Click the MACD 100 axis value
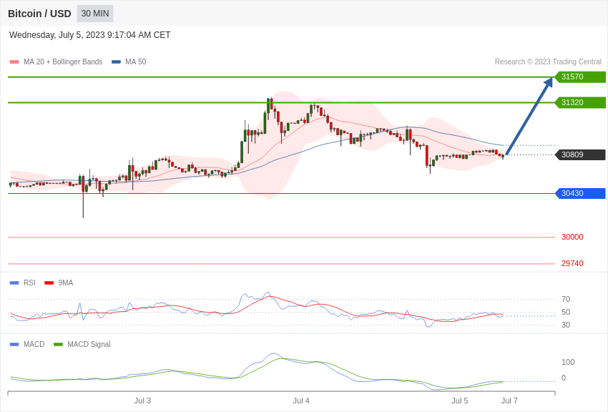Screen dimensions: 608x412 click(568, 362)
